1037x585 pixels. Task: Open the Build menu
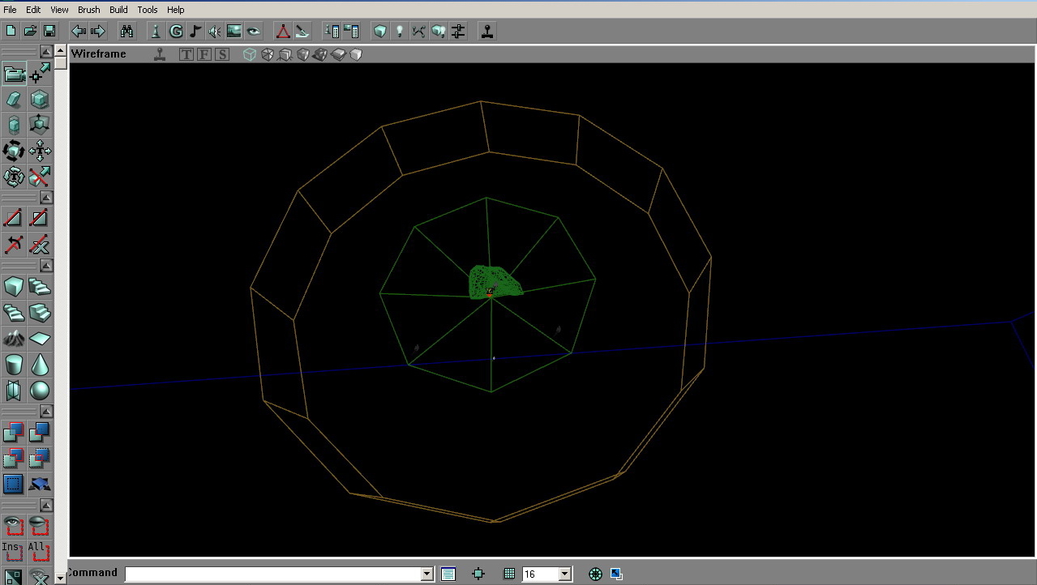point(118,10)
